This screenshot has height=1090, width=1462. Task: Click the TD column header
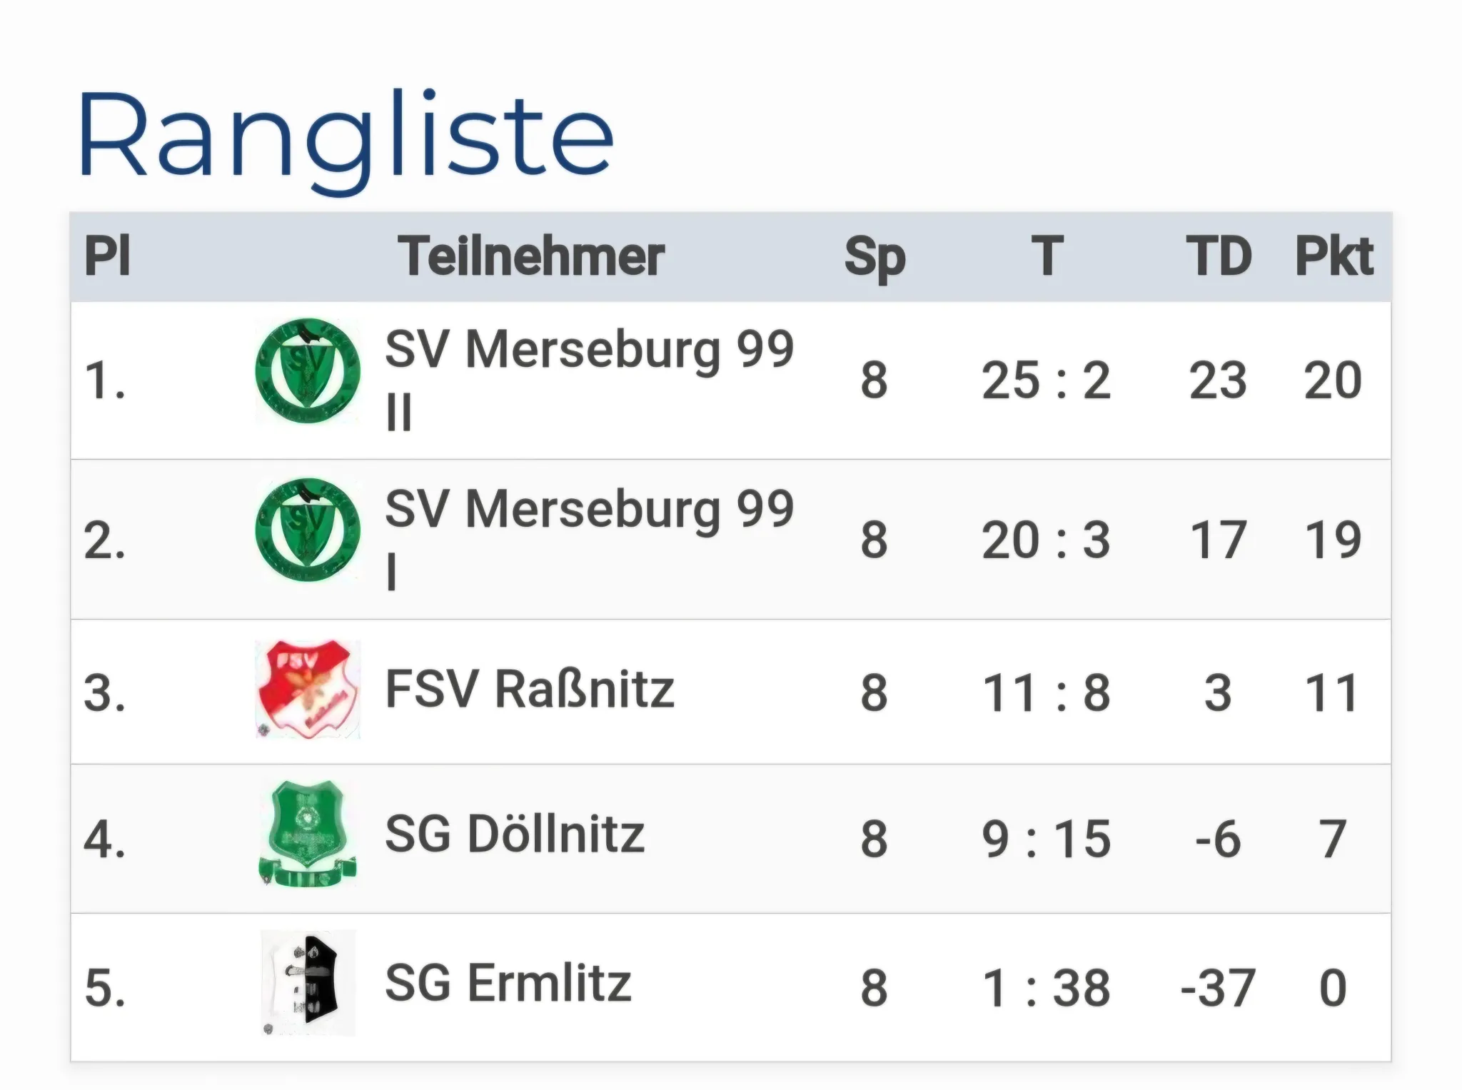pyautogui.click(x=1219, y=256)
